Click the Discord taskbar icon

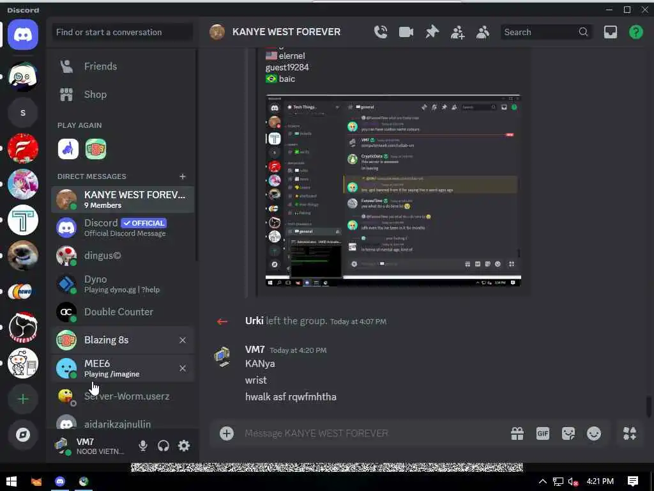(60, 481)
